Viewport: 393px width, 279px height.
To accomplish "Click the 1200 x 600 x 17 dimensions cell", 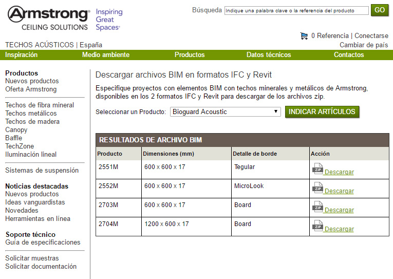I will point(186,227).
